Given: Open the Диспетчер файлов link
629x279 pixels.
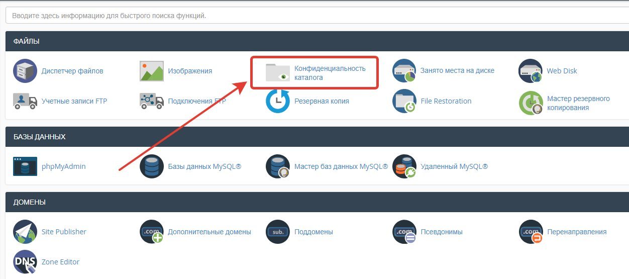Looking at the screenshot, I should pyautogui.click(x=72, y=71).
